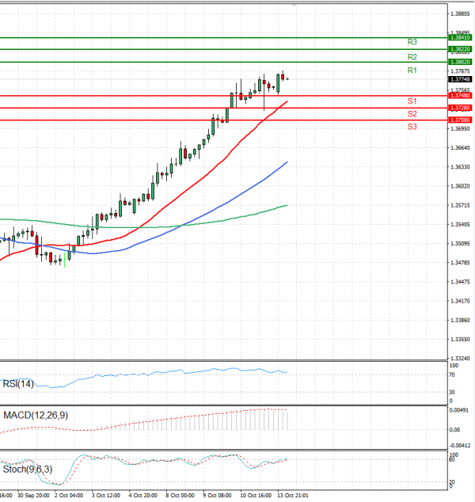475x502 pixels.
Task: Click the 13 Oct 21:01 time label
Action: pyautogui.click(x=293, y=496)
